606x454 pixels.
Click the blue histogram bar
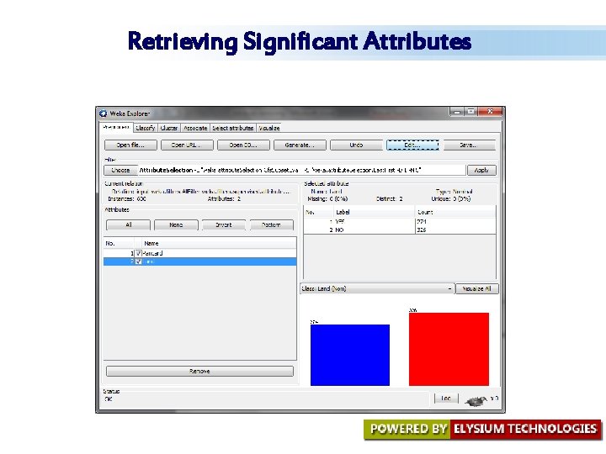click(350, 355)
